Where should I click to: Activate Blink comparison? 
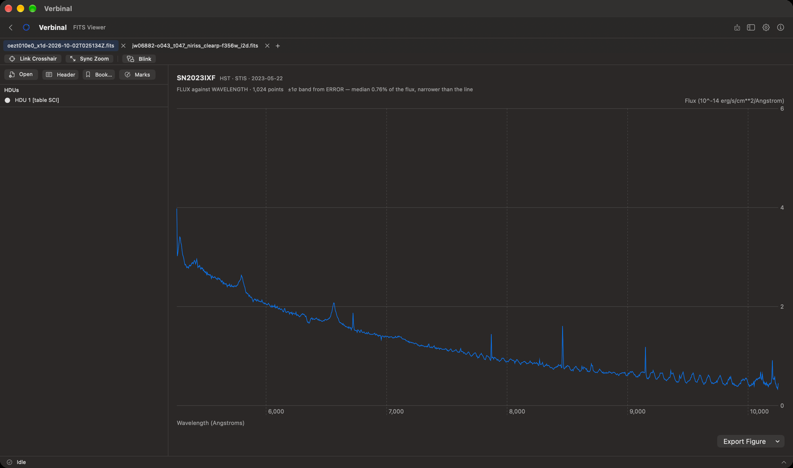139,59
